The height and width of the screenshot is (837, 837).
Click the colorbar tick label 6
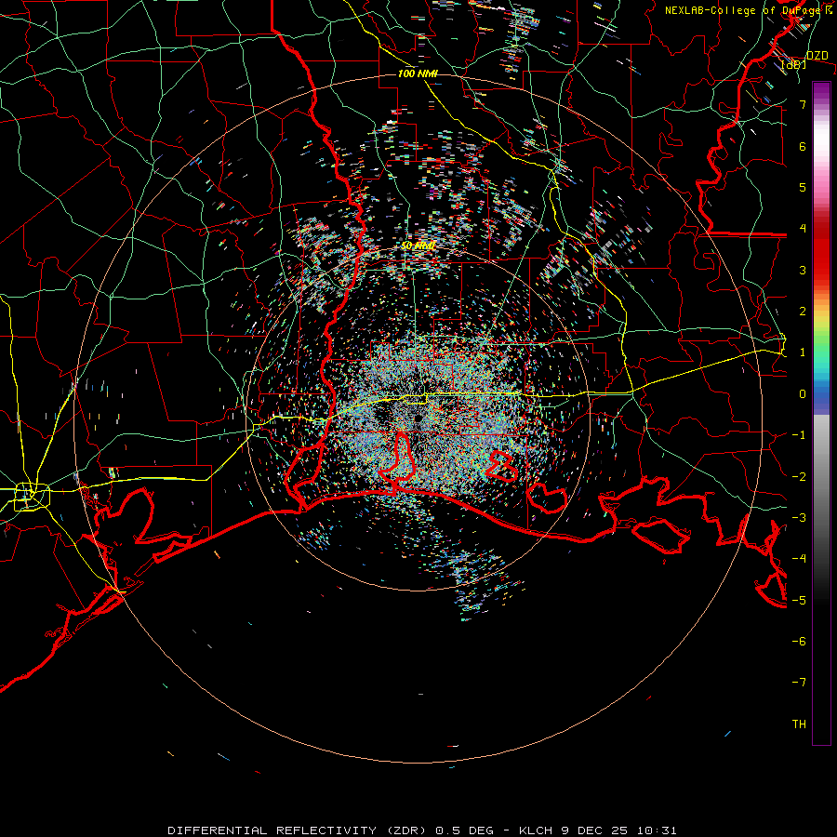tap(803, 146)
